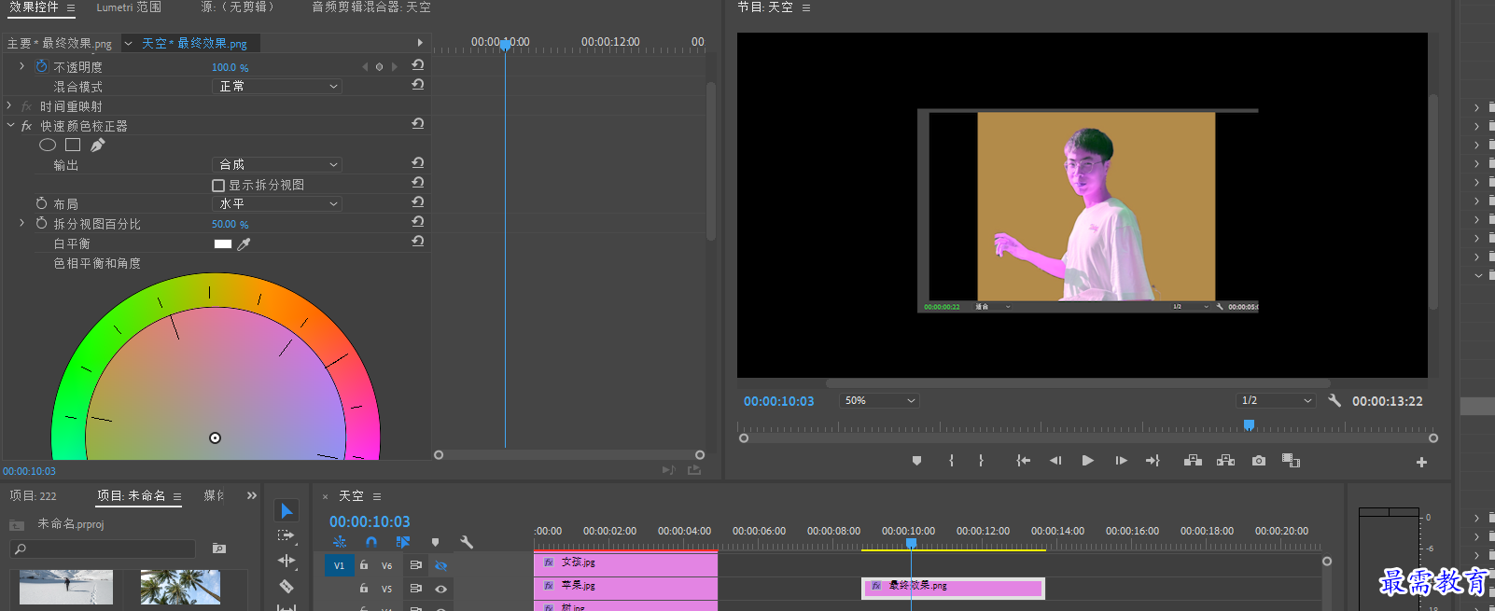
Task: Add a marker in the timeline panel
Action: (x=435, y=542)
